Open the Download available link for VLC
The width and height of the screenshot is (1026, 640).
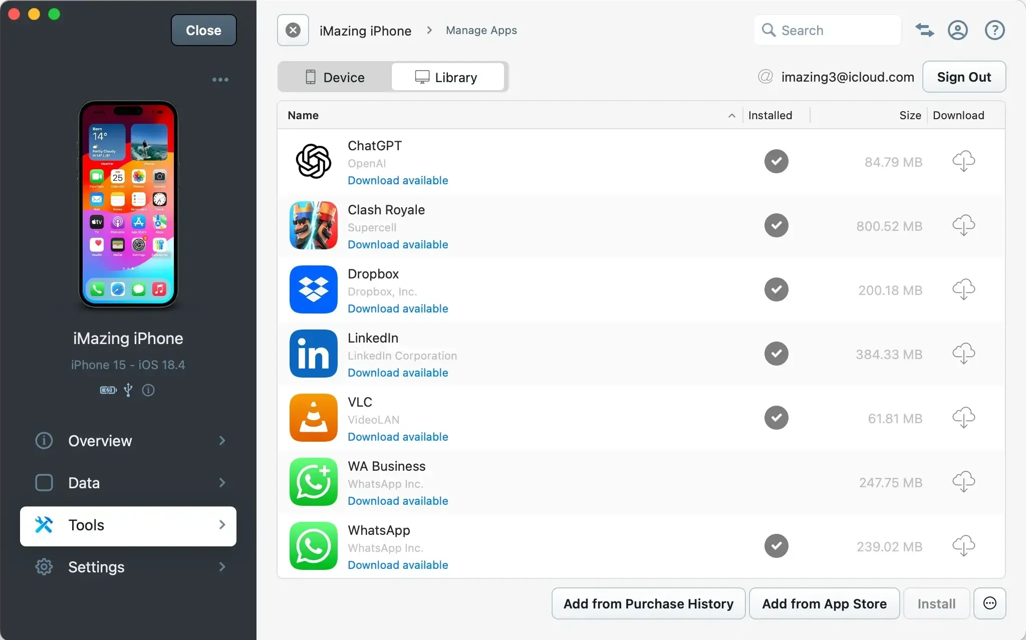click(x=397, y=437)
